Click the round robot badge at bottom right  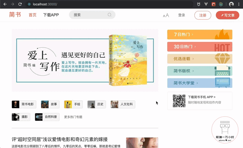click(225, 130)
